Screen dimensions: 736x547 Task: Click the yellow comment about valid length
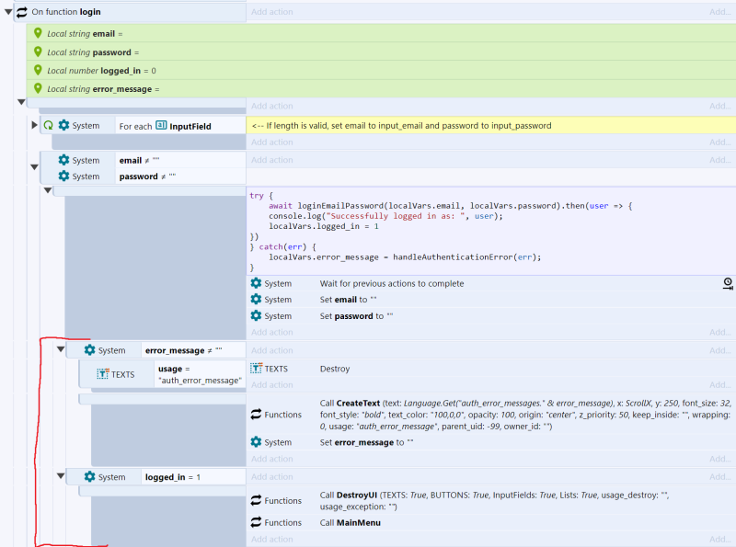click(x=491, y=125)
